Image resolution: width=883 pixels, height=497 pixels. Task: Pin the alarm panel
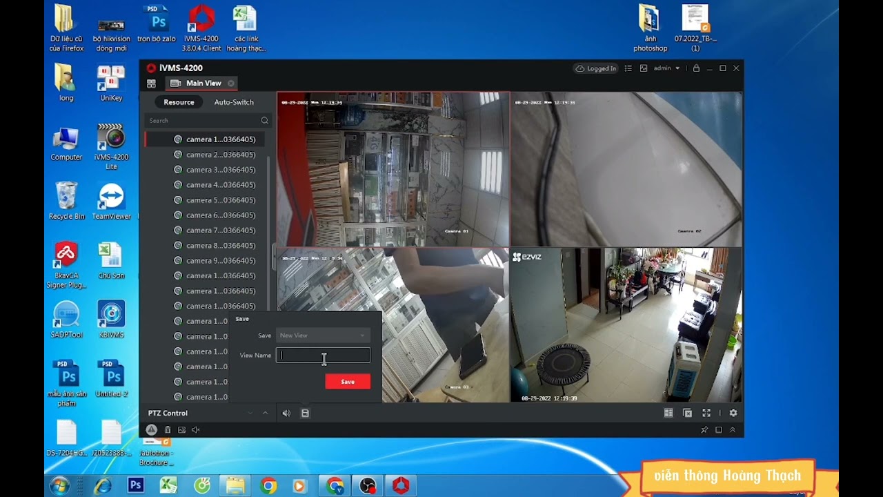(x=704, y=430)
